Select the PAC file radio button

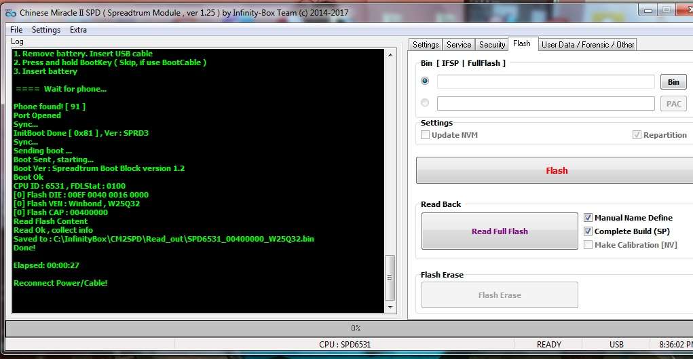pyautogui.click(x=425, y=103)
